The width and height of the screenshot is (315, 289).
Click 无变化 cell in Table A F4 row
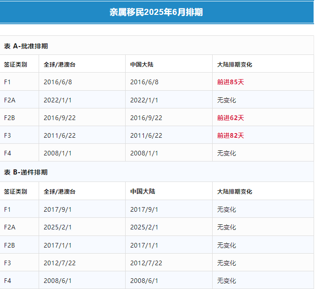pos(227,153)
